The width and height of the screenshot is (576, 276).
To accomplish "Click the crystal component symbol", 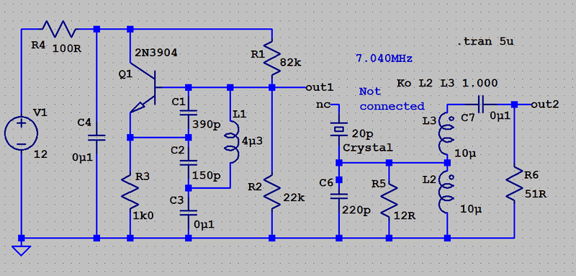I will pos(339,129).
